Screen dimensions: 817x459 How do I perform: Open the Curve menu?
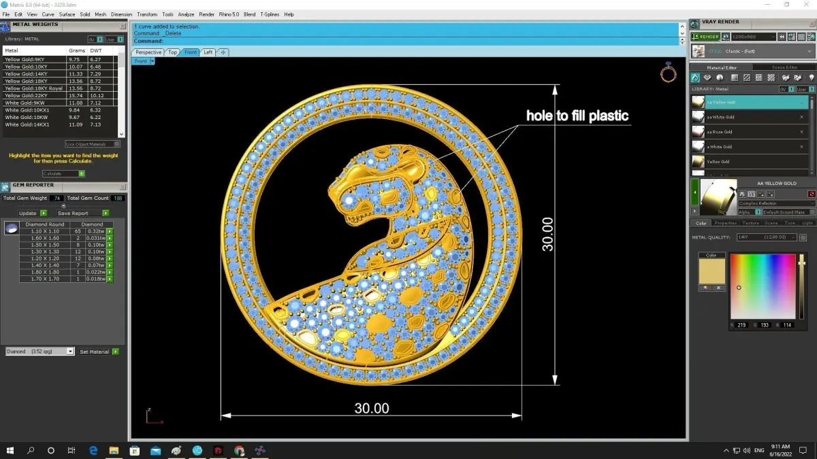click(48, 14)
